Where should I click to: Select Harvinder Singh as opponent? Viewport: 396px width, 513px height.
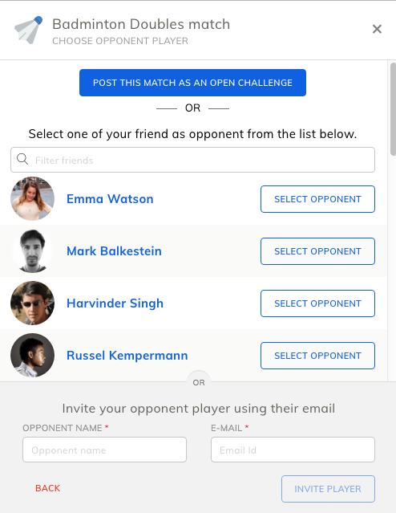[x=317, y=303]
